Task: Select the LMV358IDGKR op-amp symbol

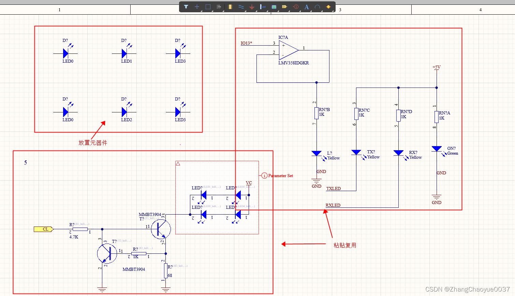Action: (289, 50)
